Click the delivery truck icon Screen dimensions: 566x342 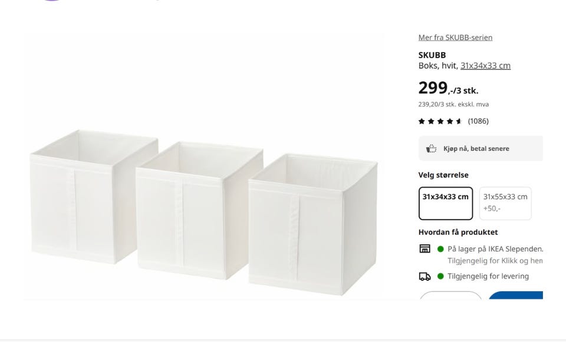[x=424, y=277]
